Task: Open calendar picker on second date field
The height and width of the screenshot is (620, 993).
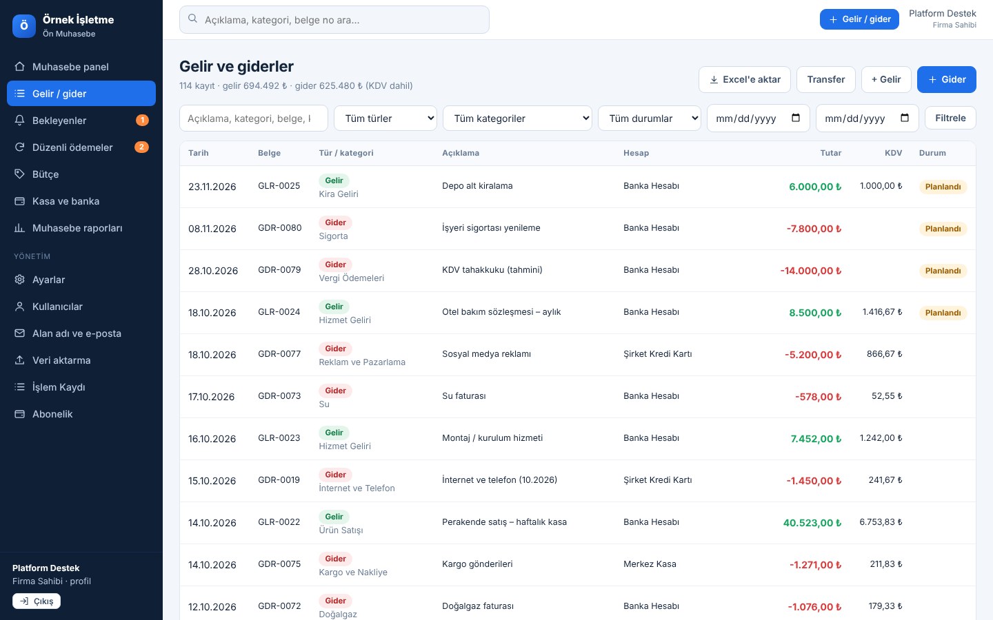Action: [x=905, y=118]
